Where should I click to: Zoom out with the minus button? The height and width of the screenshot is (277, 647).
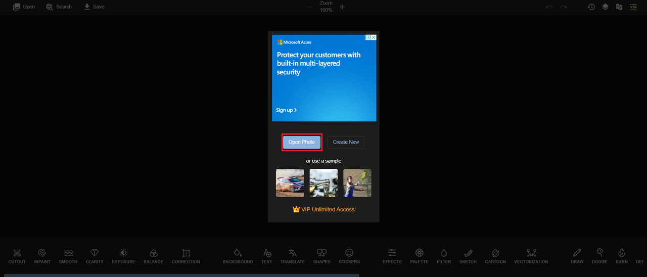tap(310, 7)
